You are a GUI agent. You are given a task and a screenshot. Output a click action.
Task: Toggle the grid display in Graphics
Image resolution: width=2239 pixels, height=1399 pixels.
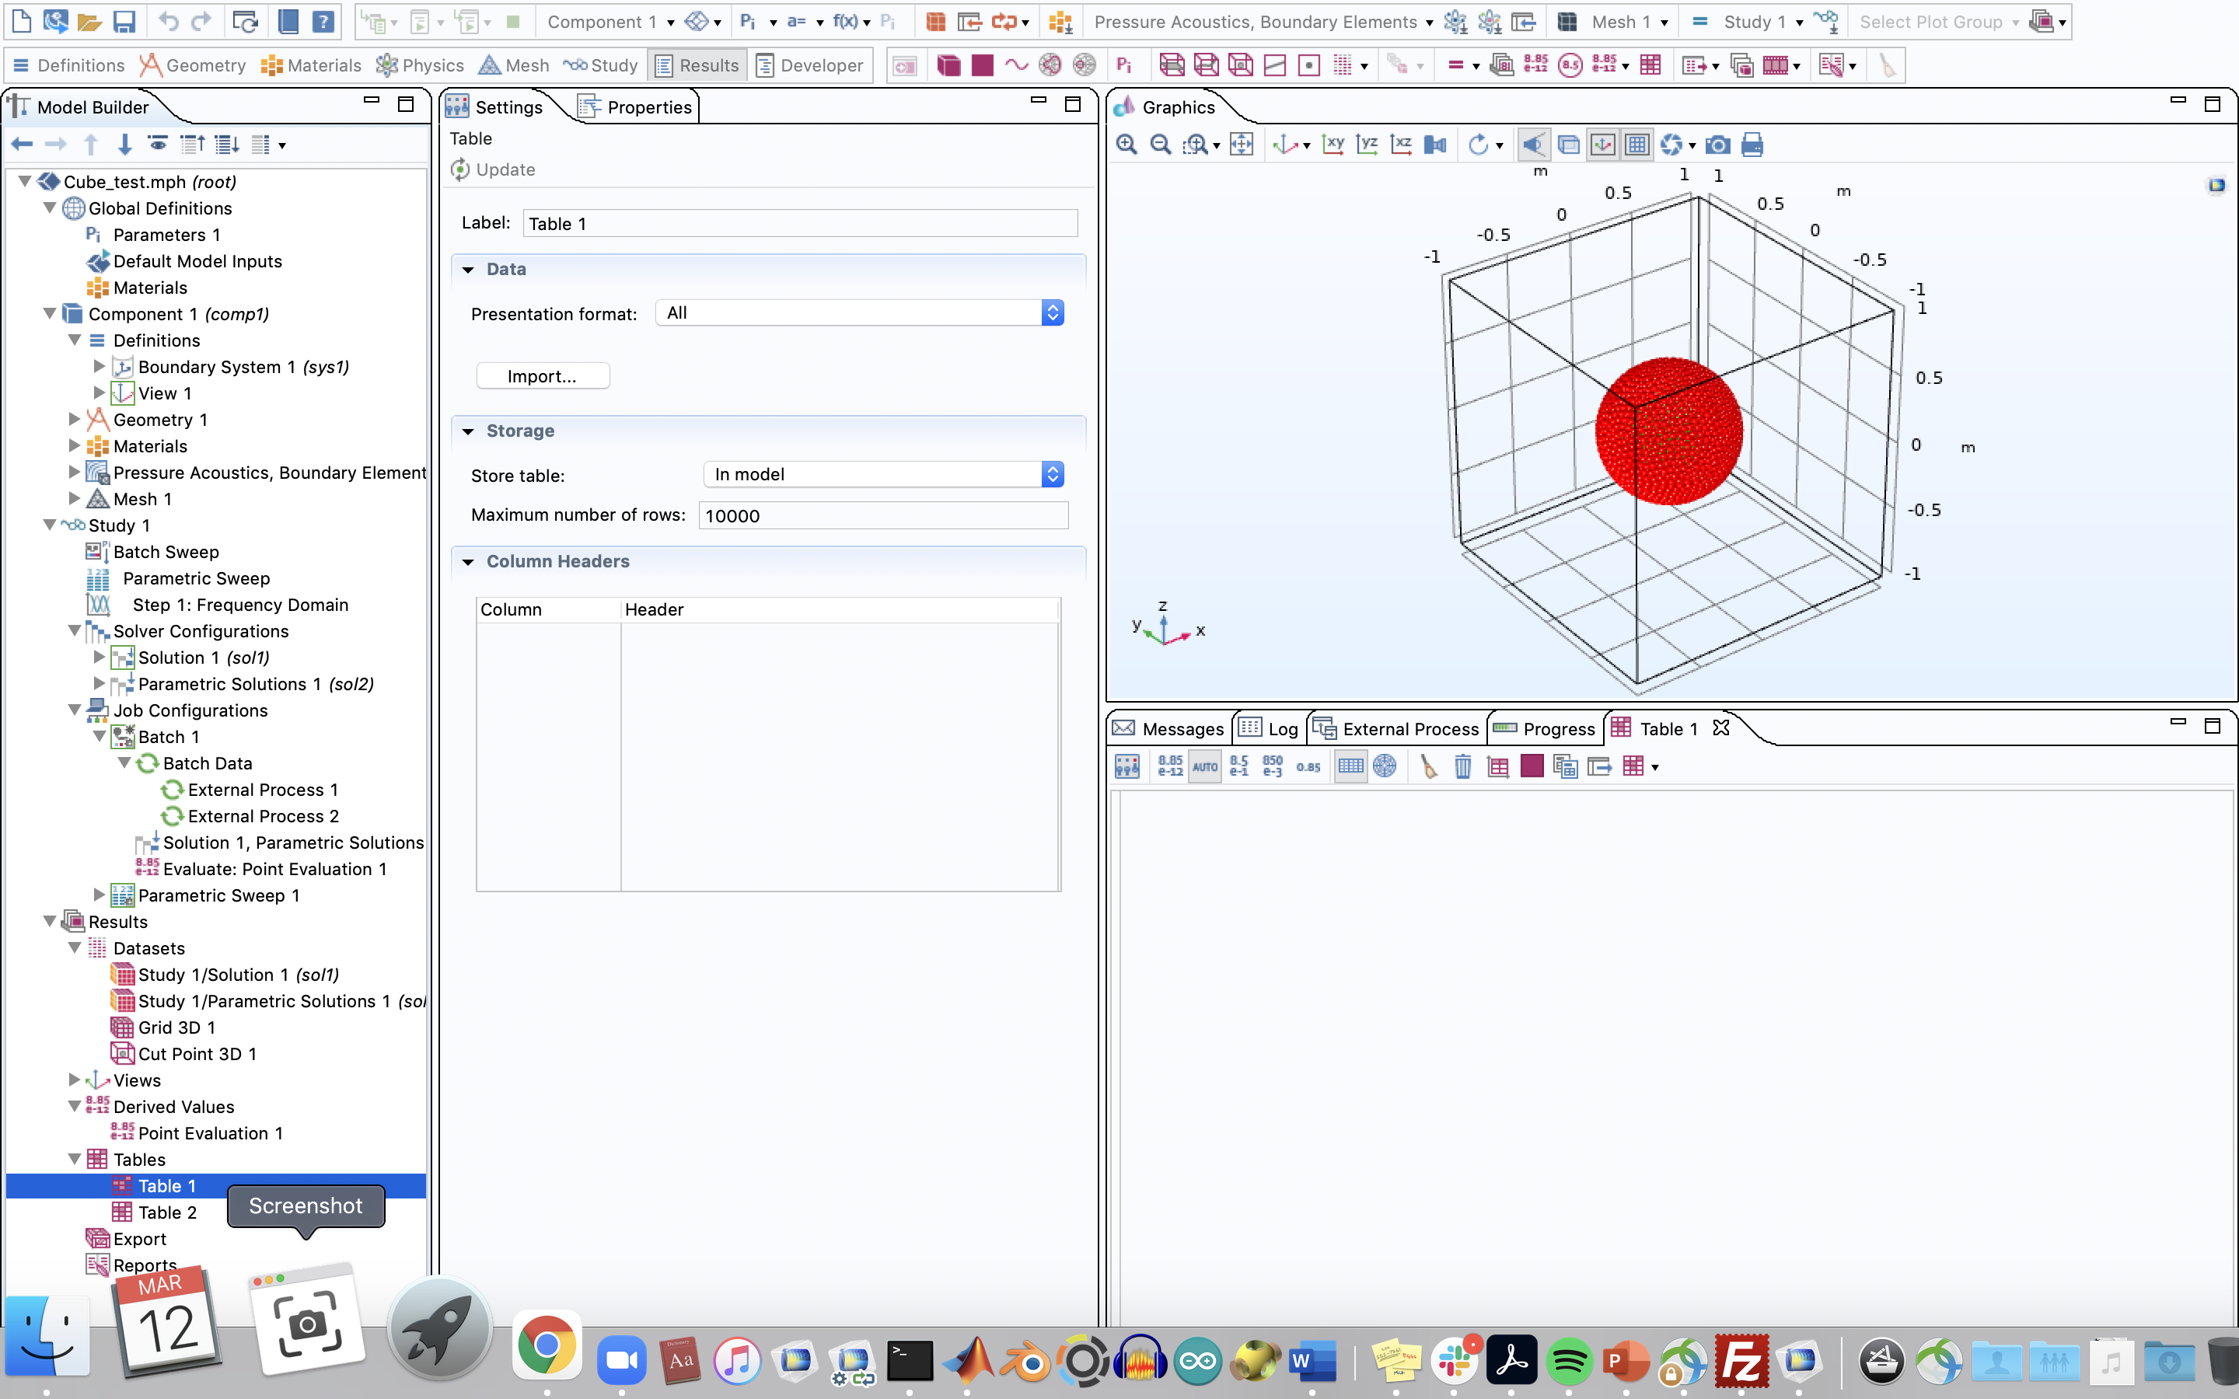[x=1636, y=145]
